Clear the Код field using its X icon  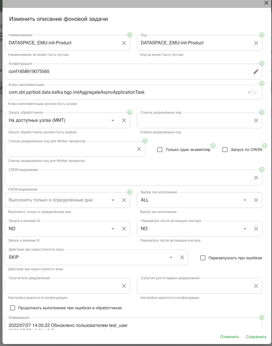tap(256, 43)
